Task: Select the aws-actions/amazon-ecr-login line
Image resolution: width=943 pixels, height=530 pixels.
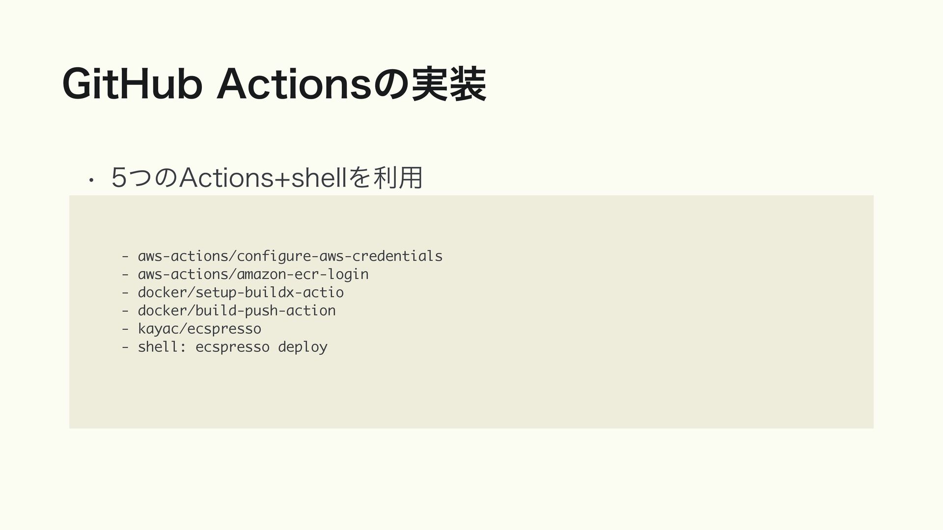Action: point(253,274)
